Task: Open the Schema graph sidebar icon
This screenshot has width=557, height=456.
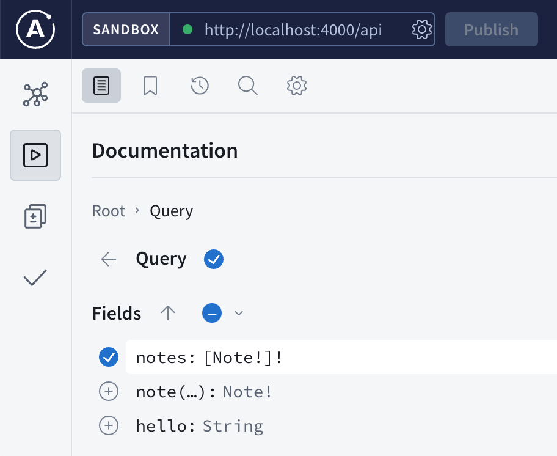Action: (x=35, y=94)
